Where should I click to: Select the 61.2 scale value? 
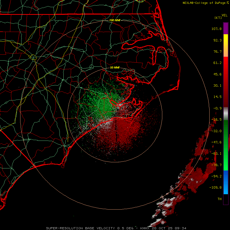(217, 63)
